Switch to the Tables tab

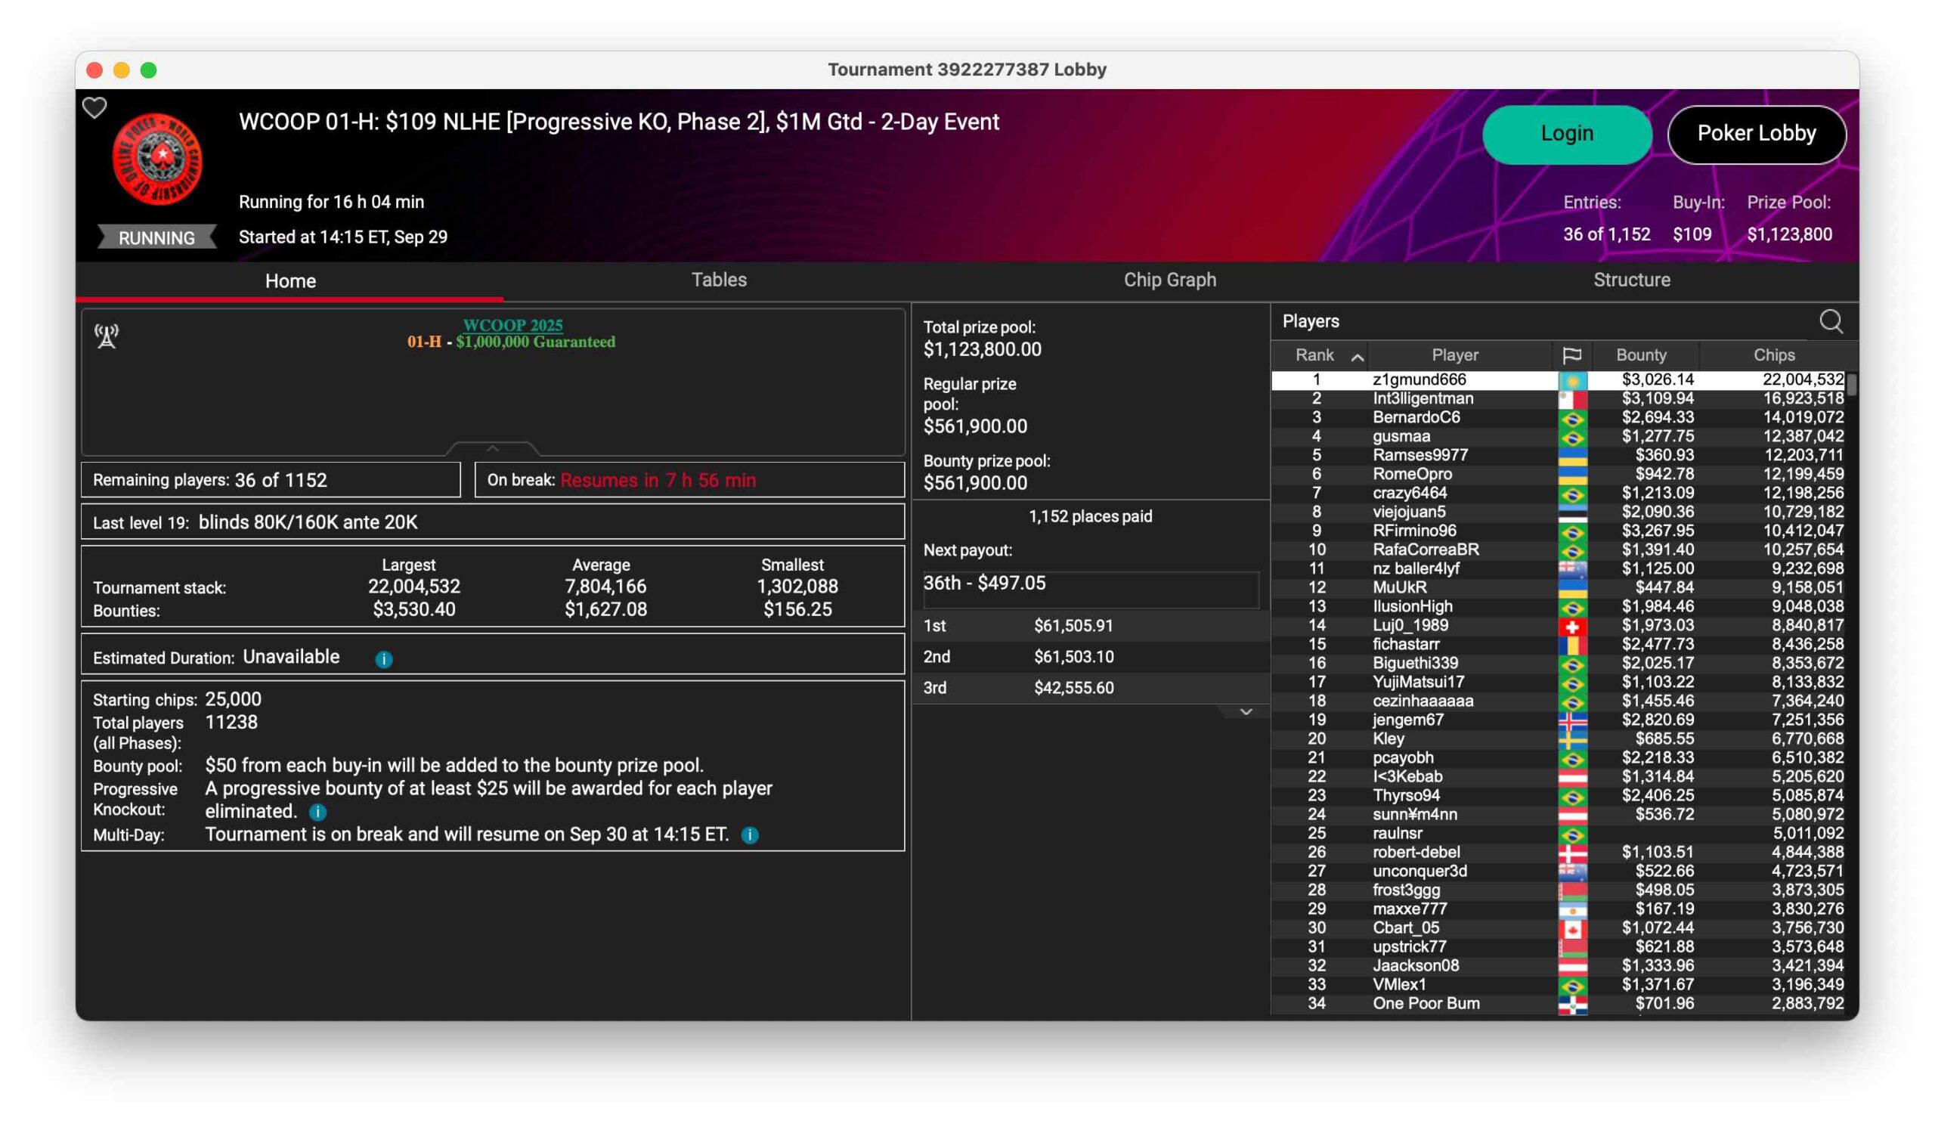click(719, 280)
